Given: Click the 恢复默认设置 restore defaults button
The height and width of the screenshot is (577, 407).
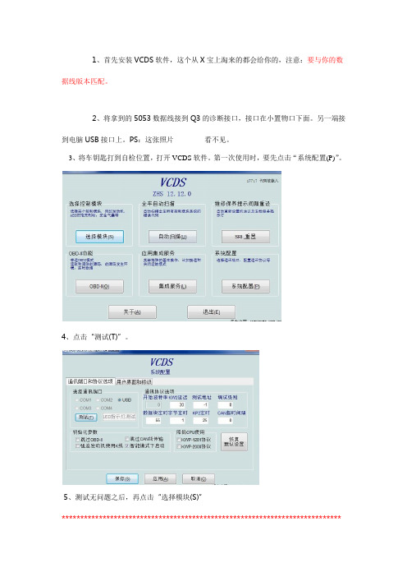Looking at the screenshot, I should (234, 441).
